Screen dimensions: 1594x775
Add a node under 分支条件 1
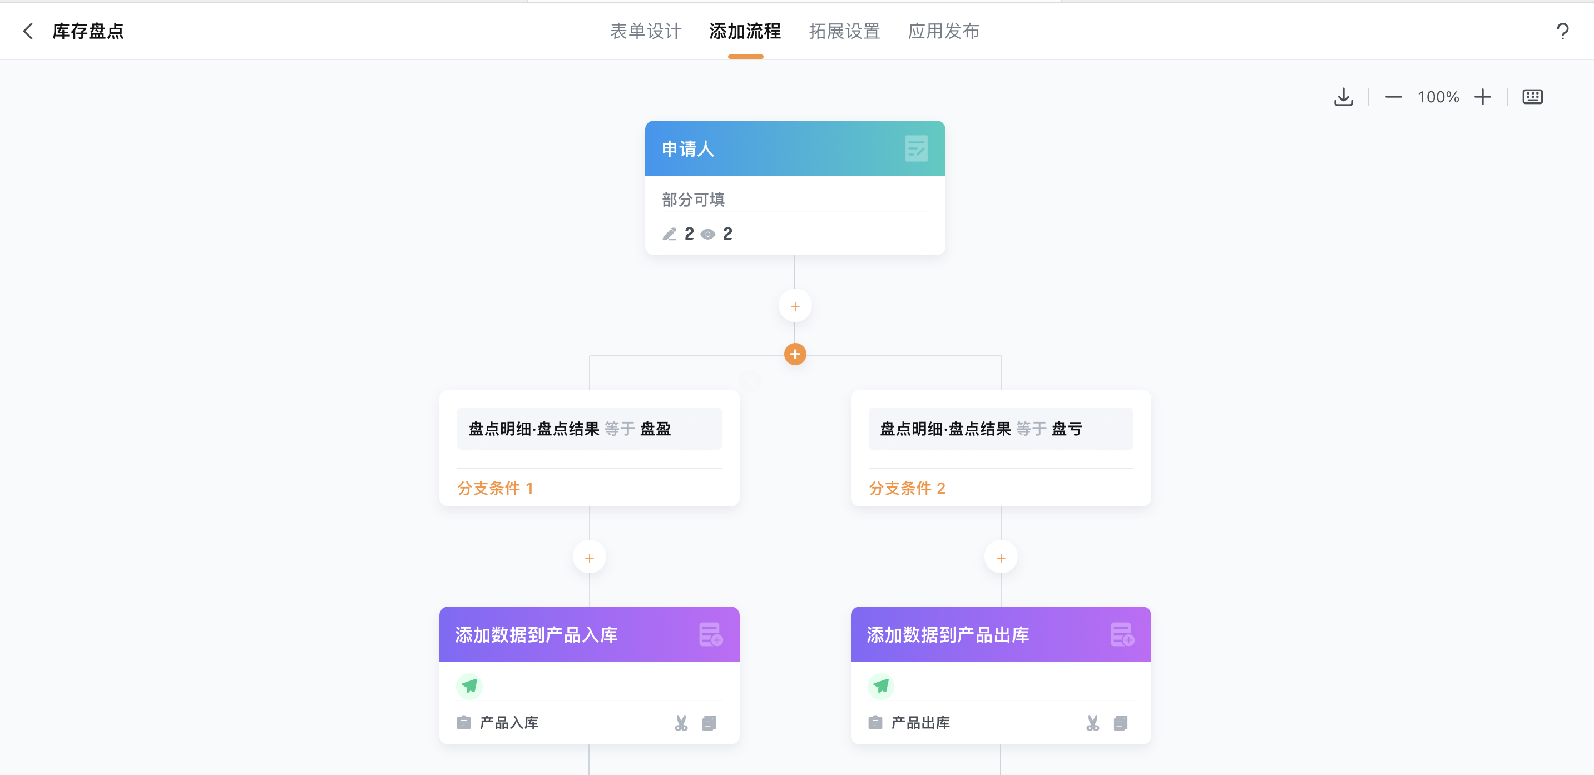[589, 558]
